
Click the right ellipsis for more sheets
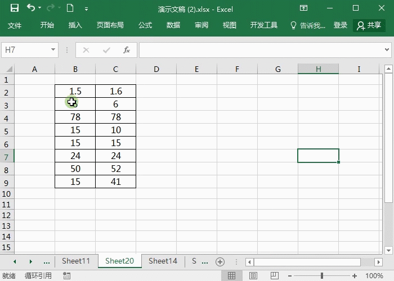tap(205, 262)
